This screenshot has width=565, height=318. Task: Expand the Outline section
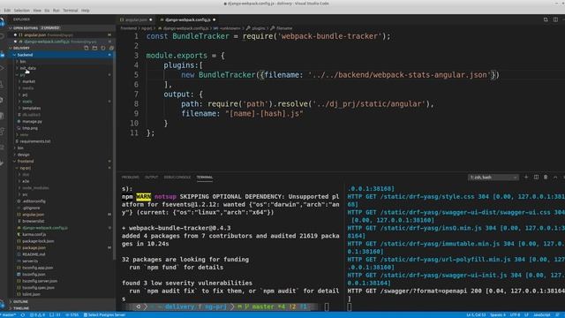[x=61, y=302]
